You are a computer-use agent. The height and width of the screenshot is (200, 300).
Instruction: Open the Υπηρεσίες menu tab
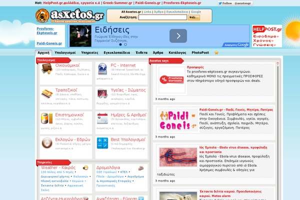(89, 52)
